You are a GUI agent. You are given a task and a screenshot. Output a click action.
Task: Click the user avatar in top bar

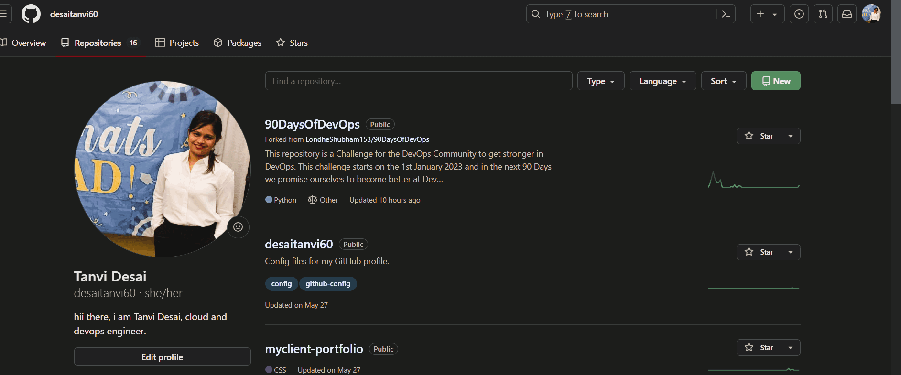point(871,14)
